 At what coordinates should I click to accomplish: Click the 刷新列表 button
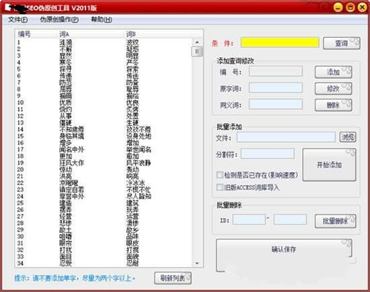coord(173,278)
